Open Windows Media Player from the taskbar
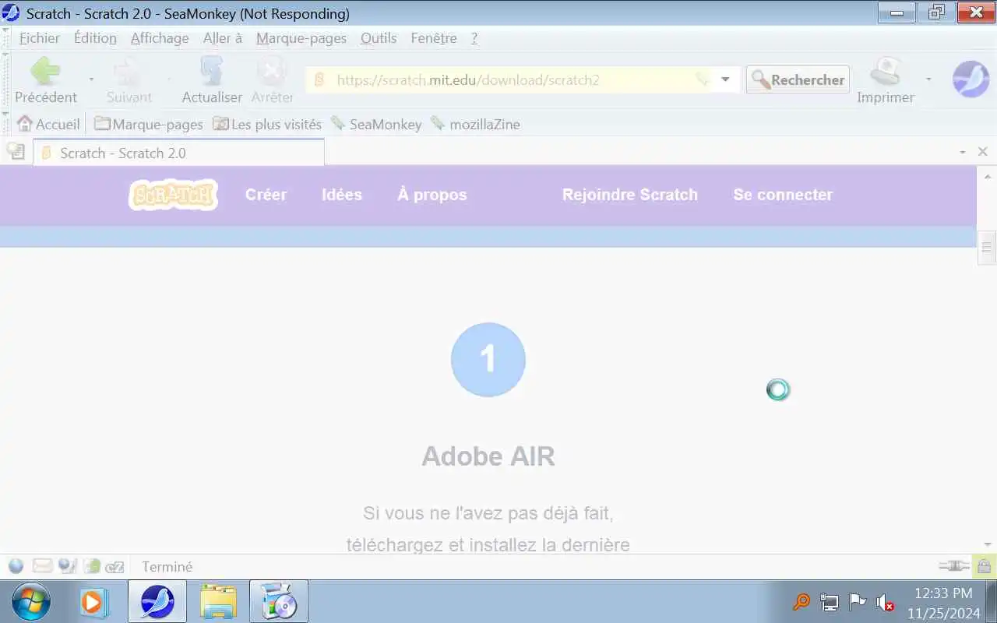The height and width of the screenshot is (623, 997). [x=93, y=602]
